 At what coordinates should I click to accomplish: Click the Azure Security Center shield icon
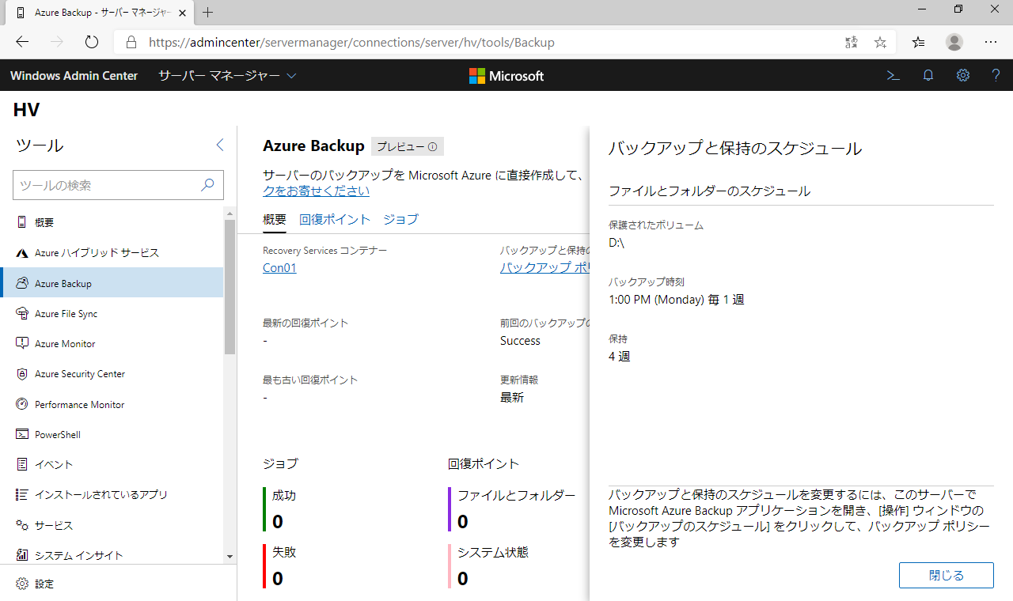click(21, 374)
